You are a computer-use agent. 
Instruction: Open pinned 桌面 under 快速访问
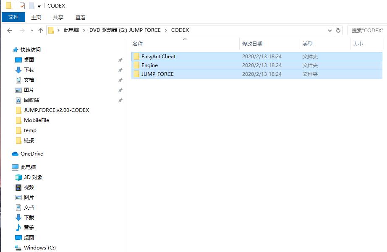29,60
